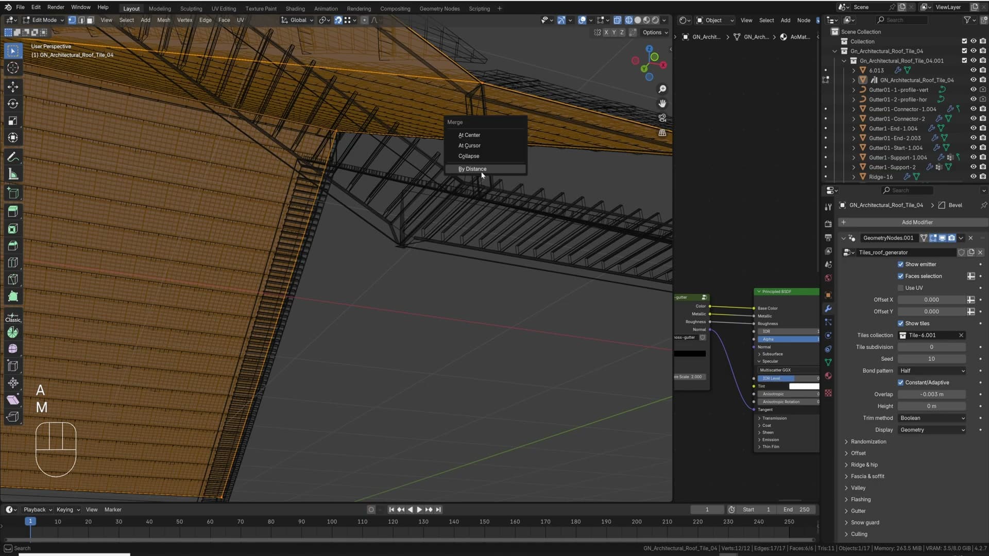This screenshot has height=556, width=989.
Task: Open the Object Data green triangle tab
Action: coord(828,362)
